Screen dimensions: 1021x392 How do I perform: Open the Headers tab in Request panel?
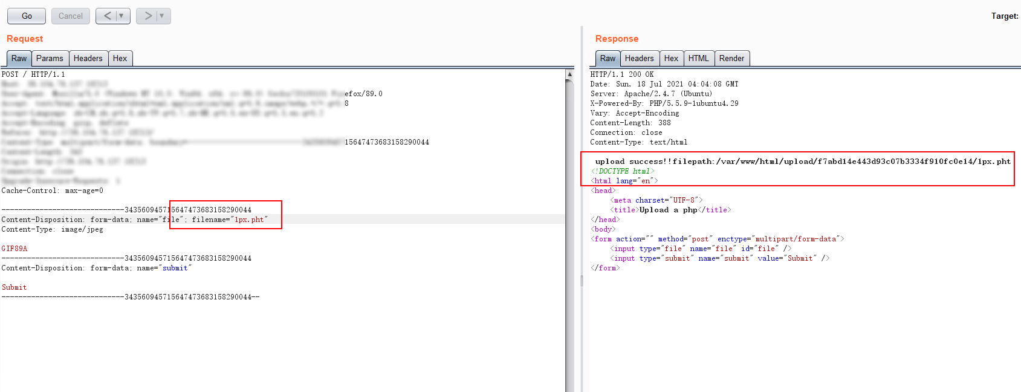(x=88, y=58)
